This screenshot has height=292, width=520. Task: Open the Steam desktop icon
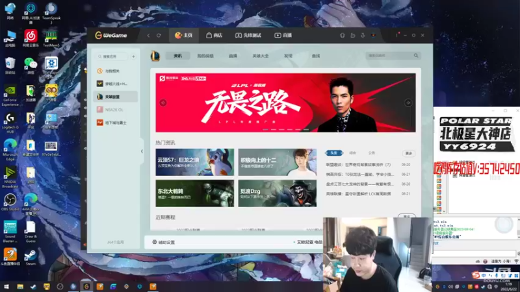[x=31, y=258]
